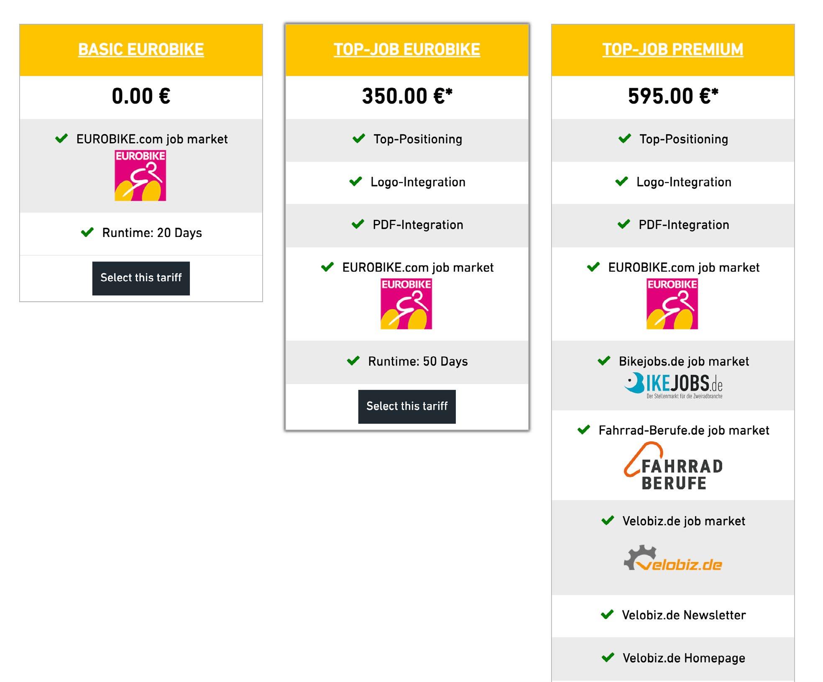This screenshot has height=682, width=823.
Task: Click green checkmark beside Runtime: 20 Days
Action: [x=87, y=232]
